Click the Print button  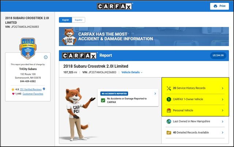[219, 6]
